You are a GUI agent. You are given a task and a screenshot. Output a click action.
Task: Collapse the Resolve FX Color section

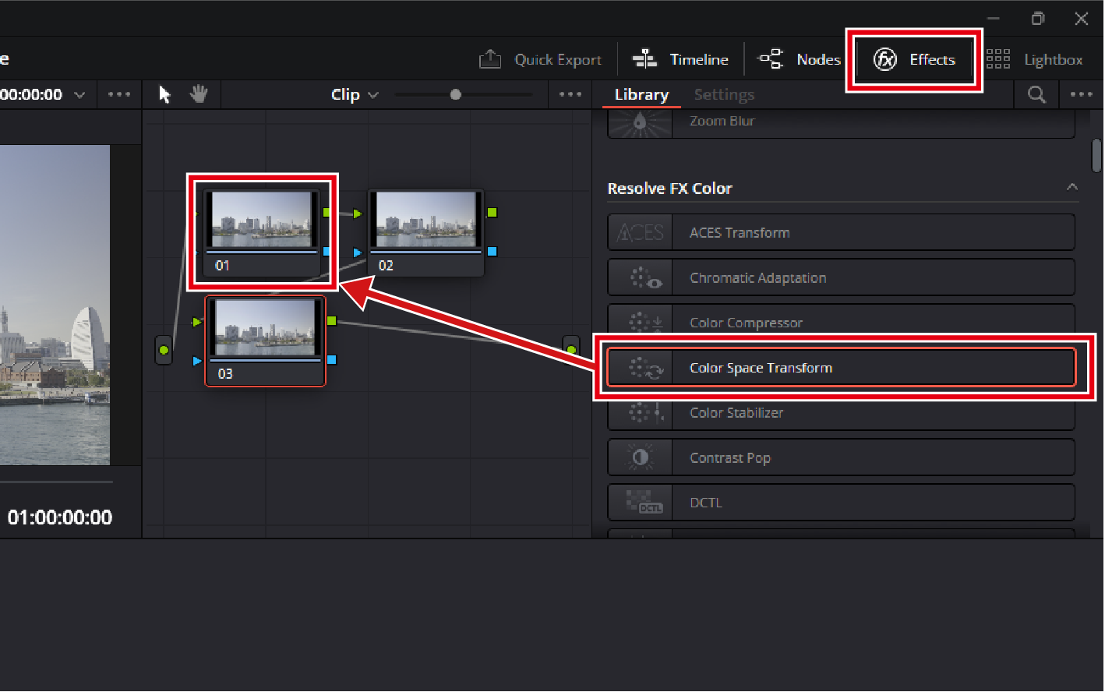tap(1072, 187)
